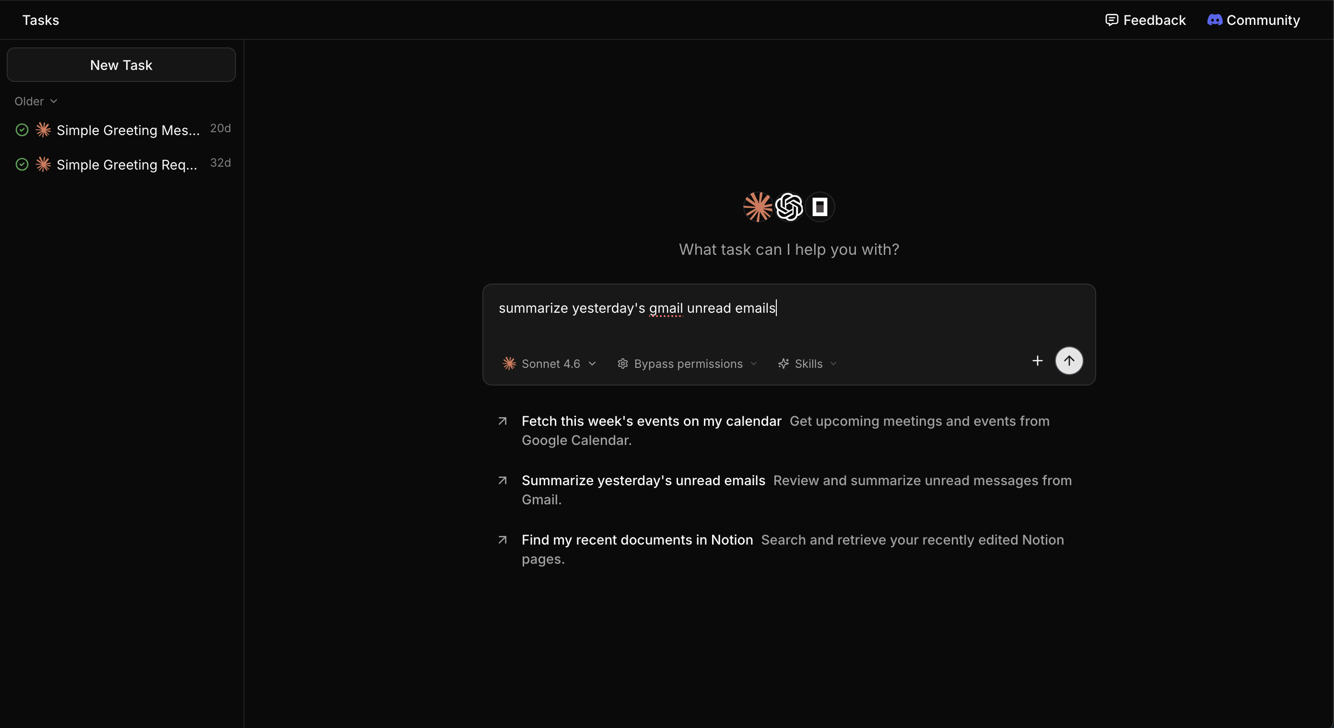
Task: Click arrow icon next to unread emails suggestion
Action: tap(503, 481)
